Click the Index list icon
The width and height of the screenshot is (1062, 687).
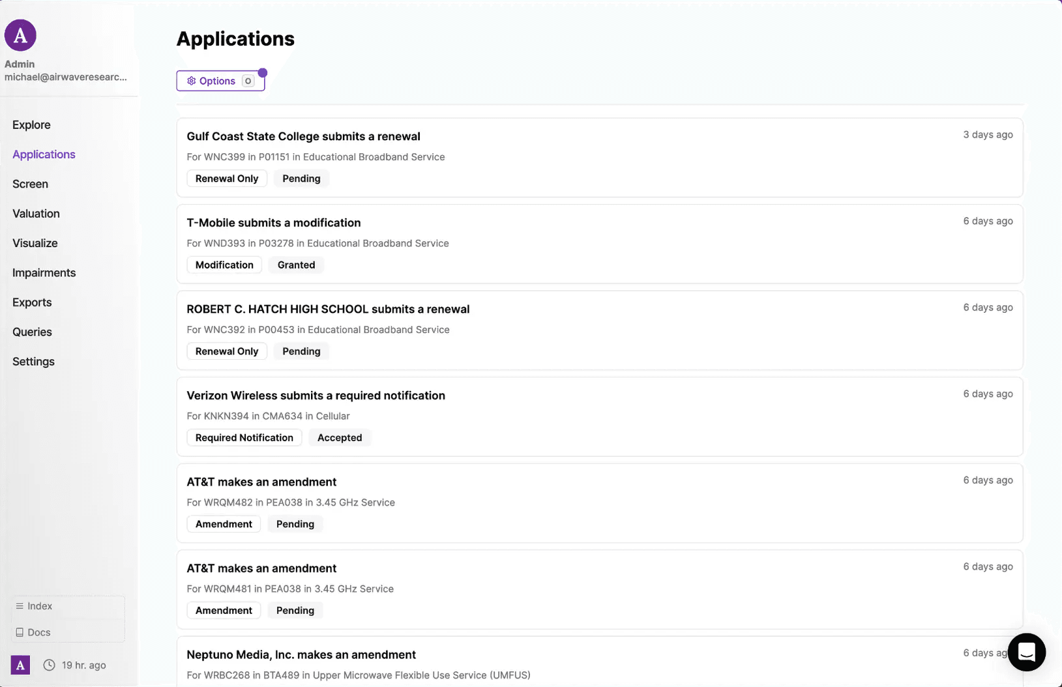coord(20,606)
